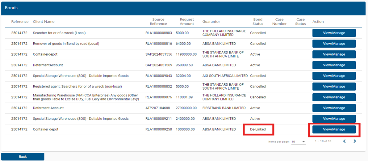Click the Guarantor column header
368x161 pixels.
tap(211, 22)
